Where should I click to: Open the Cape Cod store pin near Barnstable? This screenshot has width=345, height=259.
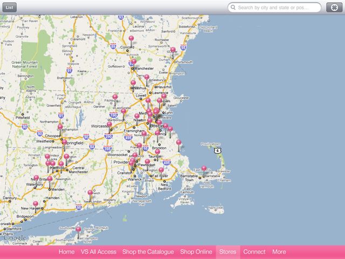(x=204, y=168)
